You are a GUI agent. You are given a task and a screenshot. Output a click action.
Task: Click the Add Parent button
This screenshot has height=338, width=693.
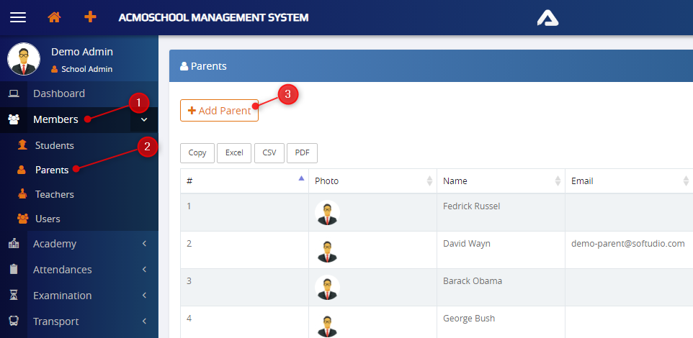click(x=219, y=111)
